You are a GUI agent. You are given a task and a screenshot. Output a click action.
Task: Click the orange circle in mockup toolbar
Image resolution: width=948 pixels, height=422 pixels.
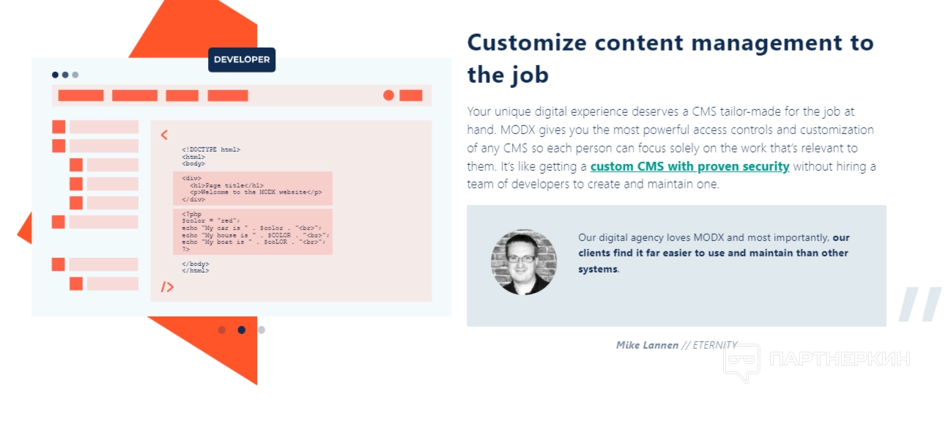tap(388, 95)
